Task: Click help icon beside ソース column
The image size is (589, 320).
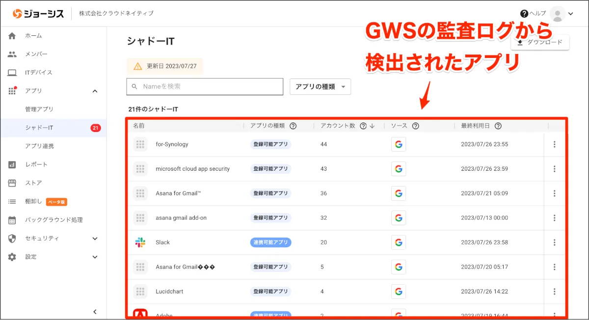Action: point(416,126)
